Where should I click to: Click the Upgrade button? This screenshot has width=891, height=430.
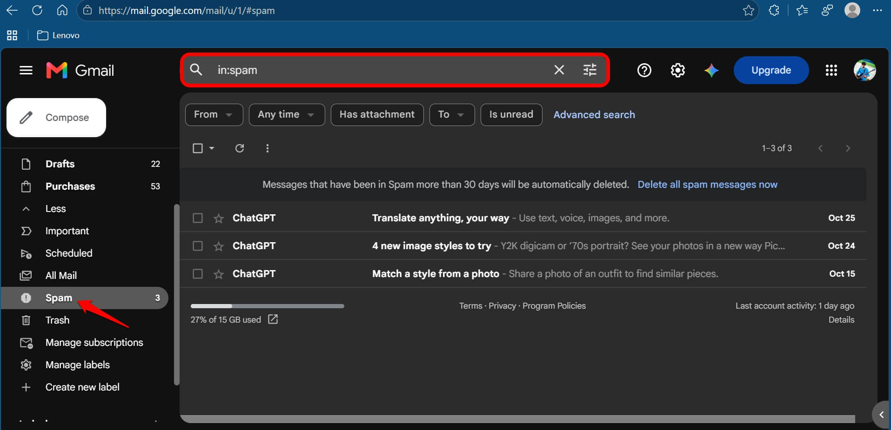click(771, 70)
